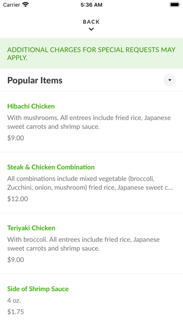Expand the Popular Items dropdown arrow
This screenshot has height=325, width=183.
pyautogui.click(x=169, y=80)
